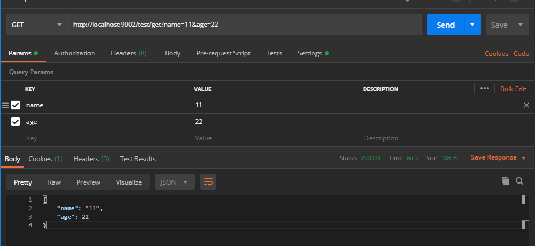535x246 pixels.
Task: Click the Description cell of age row
Action: pyautogui.click(x=447, y=122)
